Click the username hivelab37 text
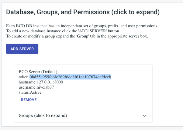The width and height of the screenshot is (183, 130). coord(36,87)
